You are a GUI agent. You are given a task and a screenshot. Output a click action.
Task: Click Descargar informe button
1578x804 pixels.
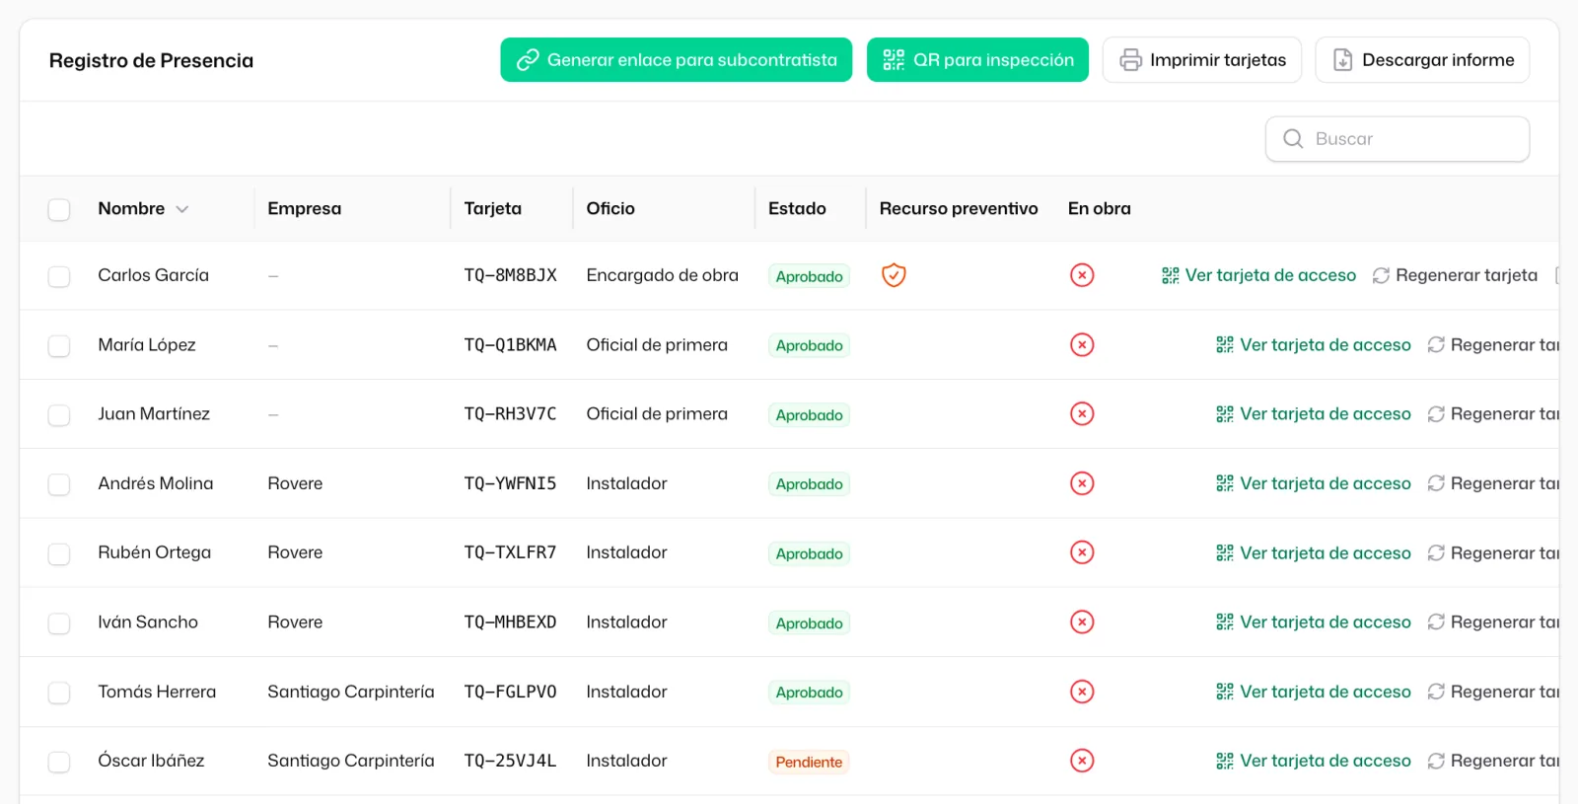point(1422,60)
